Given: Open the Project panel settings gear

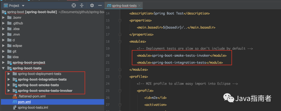Looking at the screenshot, I should pyautogui.click(x=92, y=5).
